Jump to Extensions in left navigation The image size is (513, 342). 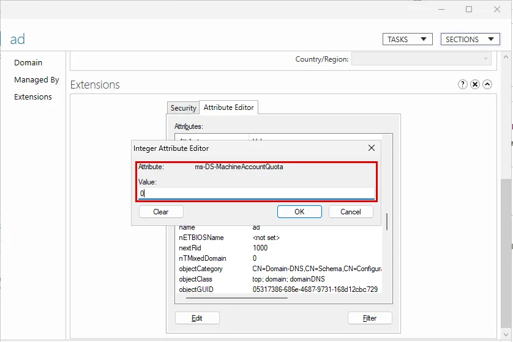point(33,96)
